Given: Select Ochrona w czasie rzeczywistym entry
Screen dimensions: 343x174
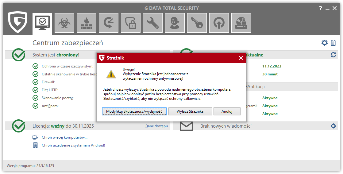Looking at the screenshot, I should pyautogui.click(x=67, y=66).
